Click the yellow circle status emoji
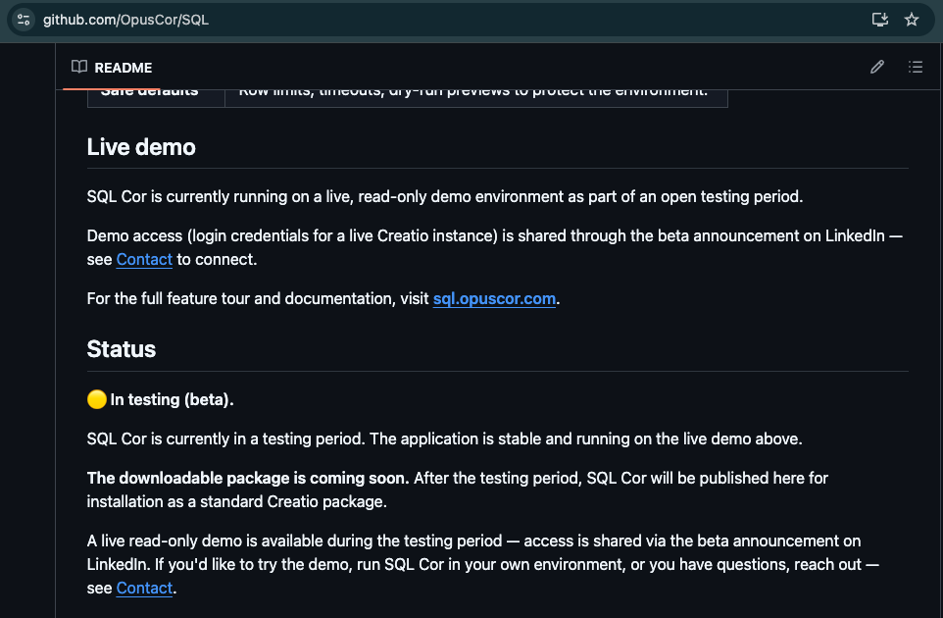The height and width of the screenshot is (618, 943). (97, 399)
